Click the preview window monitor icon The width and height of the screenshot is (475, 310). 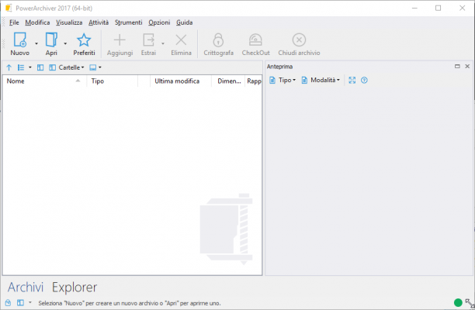pos(92,67)
